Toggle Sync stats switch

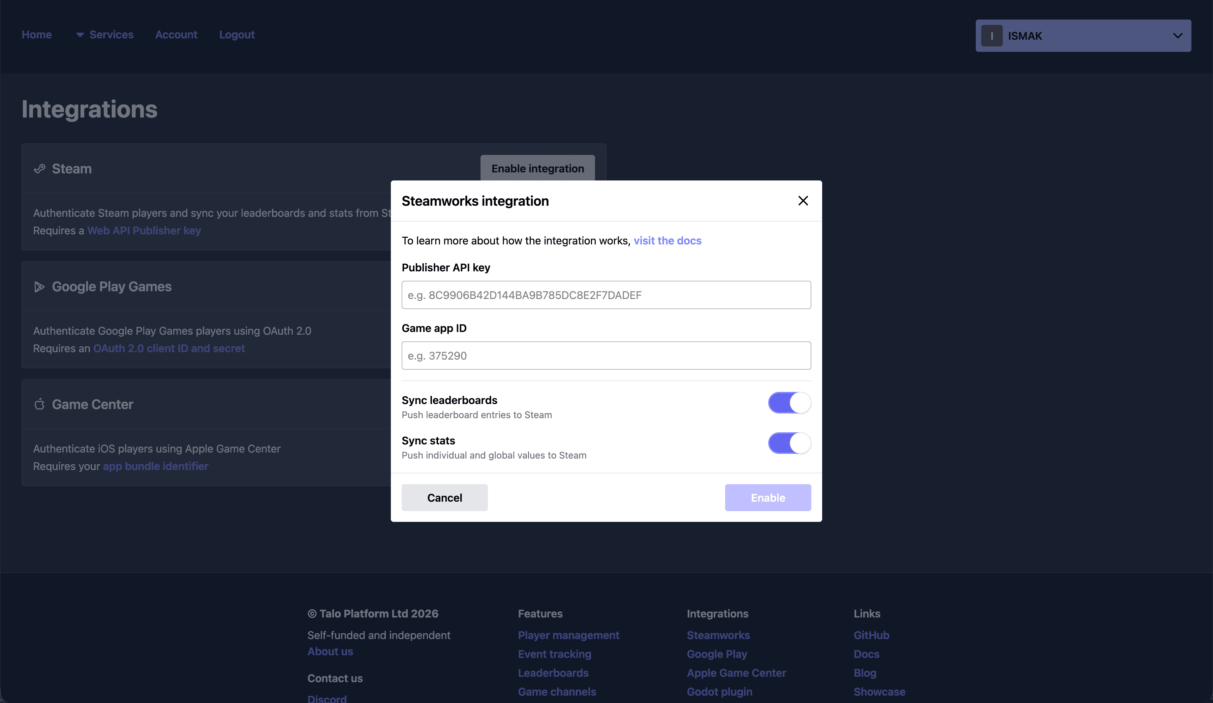pos(789,443)
